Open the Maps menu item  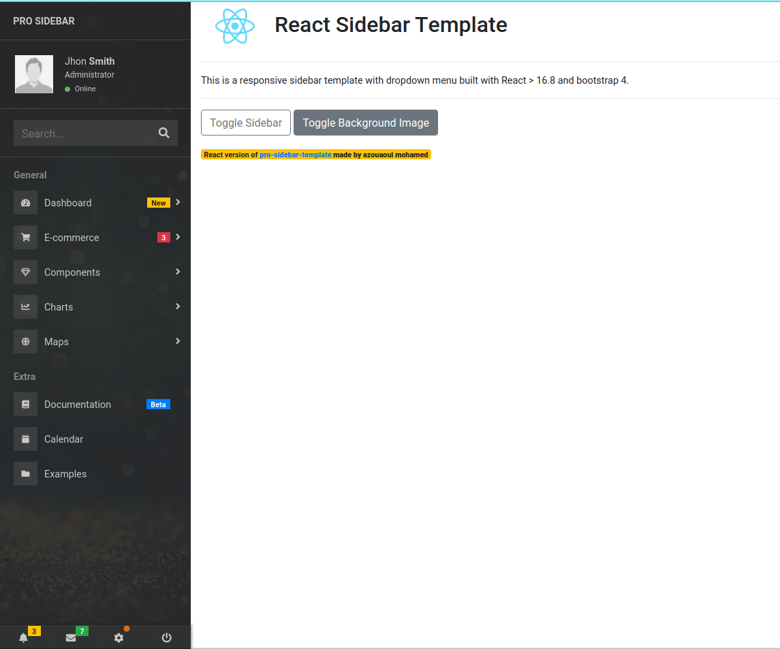(x=95, y=342)
